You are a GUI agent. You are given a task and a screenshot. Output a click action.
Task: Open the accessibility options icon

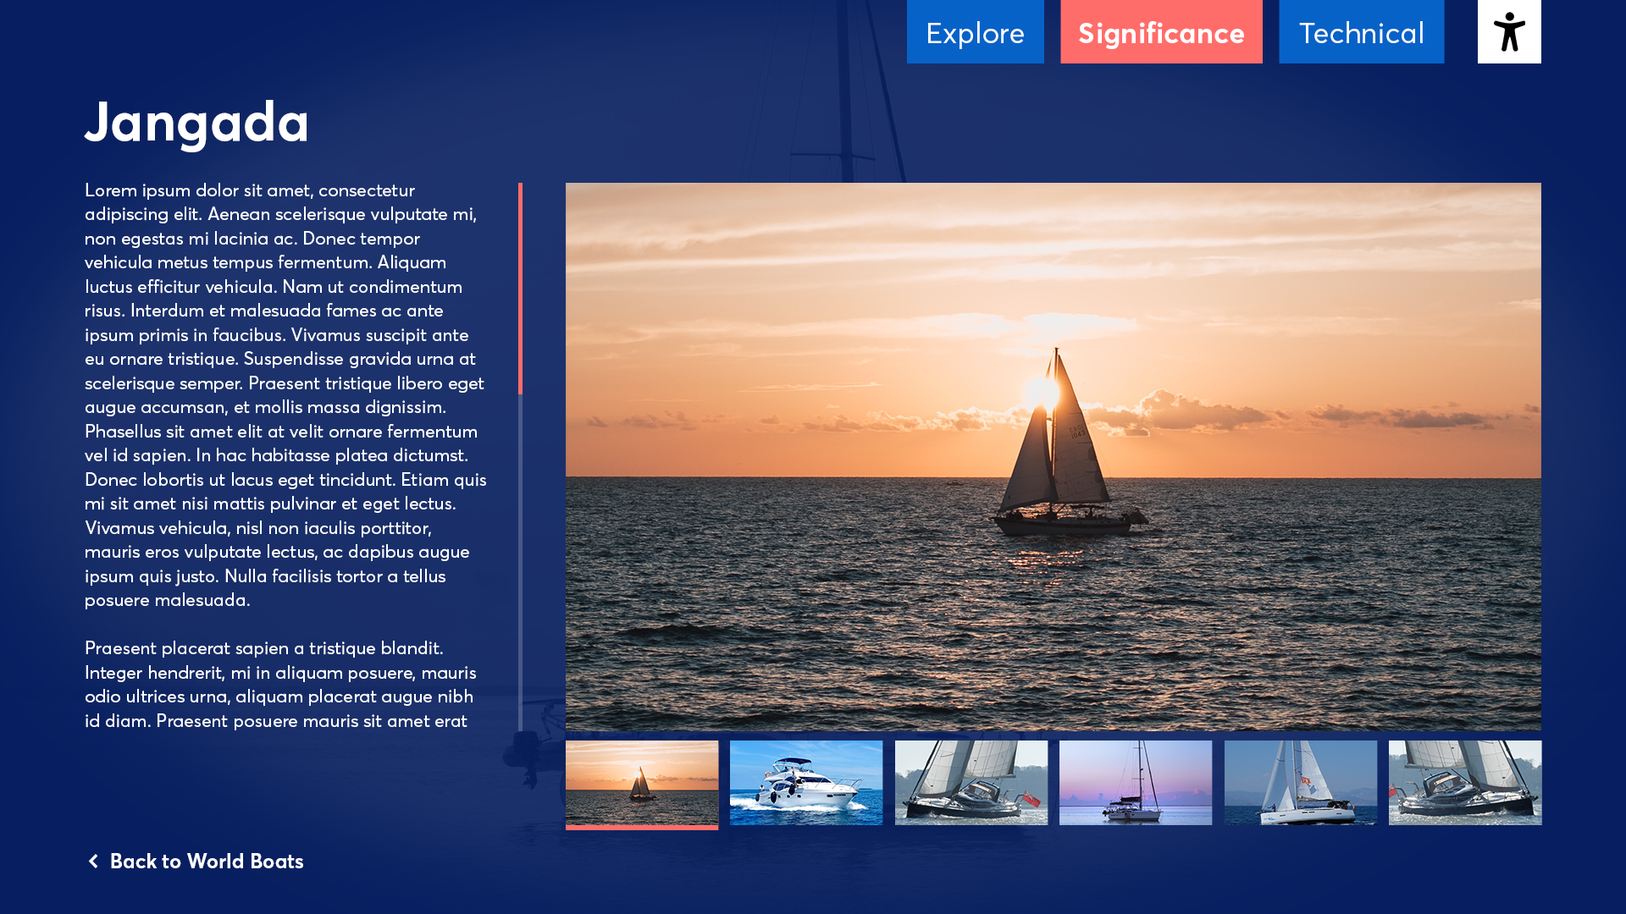pyautogui.click(x=1508, y=31)
